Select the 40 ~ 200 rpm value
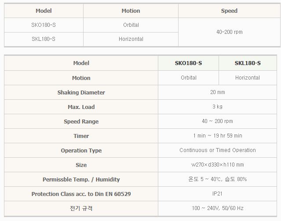 pos(218,121)
